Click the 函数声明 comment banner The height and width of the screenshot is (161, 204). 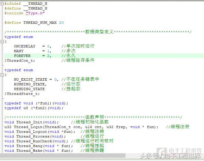(93, 117)
